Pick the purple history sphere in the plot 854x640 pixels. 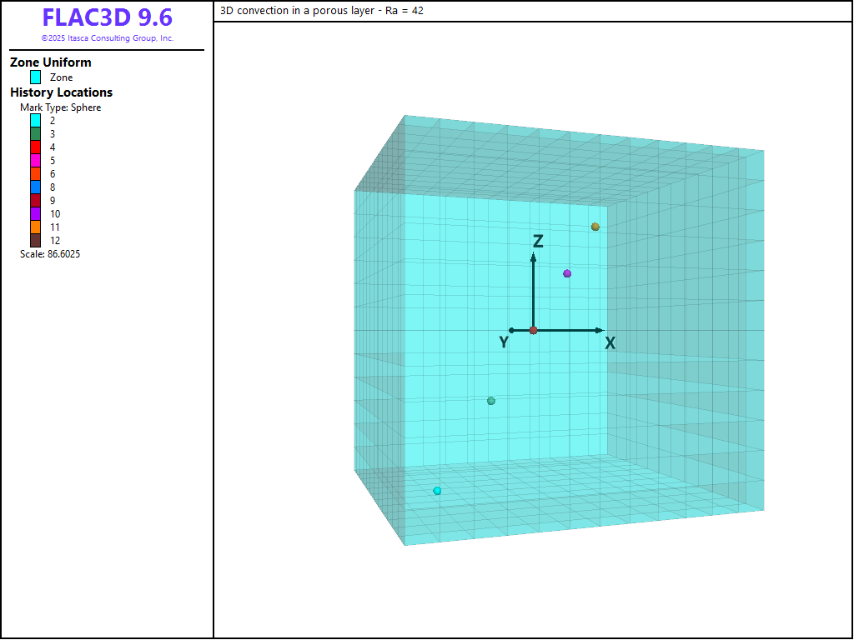point(567,273)
